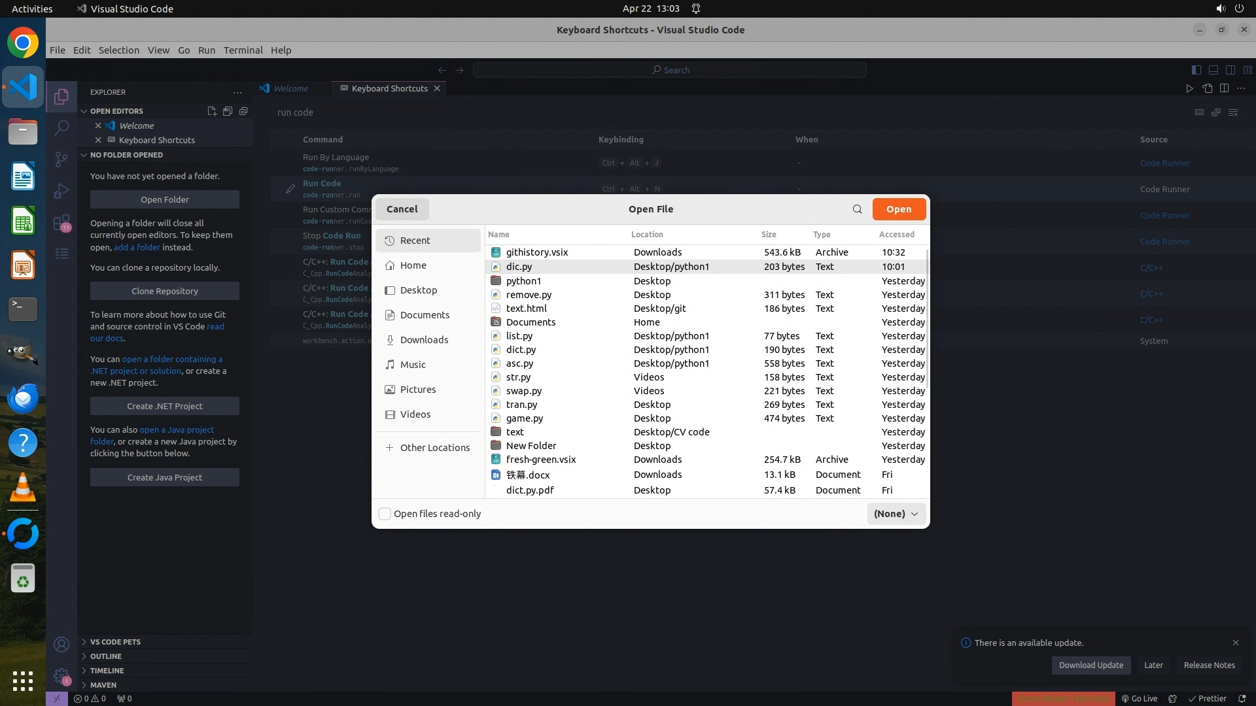Launch Google Chrome from the dock
Viewport: 1256px width, 706px height.
23,43
